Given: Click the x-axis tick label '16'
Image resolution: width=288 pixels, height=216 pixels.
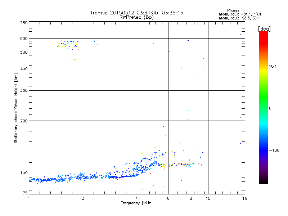Looking at the screenshot, I should pos(245,198).
